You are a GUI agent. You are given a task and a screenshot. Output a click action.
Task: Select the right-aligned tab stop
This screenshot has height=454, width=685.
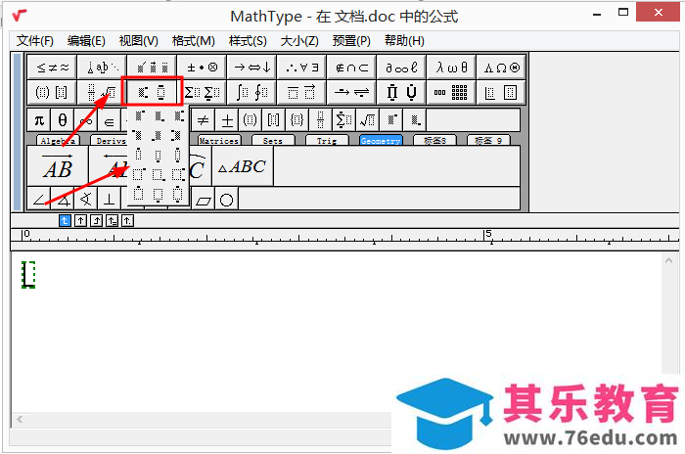[x=96, y=221]
